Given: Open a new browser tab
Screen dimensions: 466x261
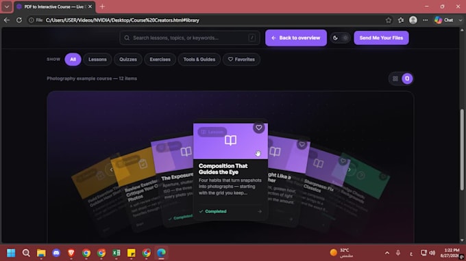Looking at the screenshot, I should pos(102,7).
